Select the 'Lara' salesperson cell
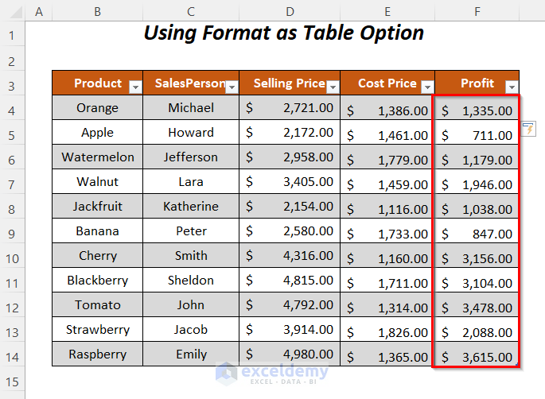Viewport: 545px width, 399px height. pyautogui.click(x=191, y=181)
